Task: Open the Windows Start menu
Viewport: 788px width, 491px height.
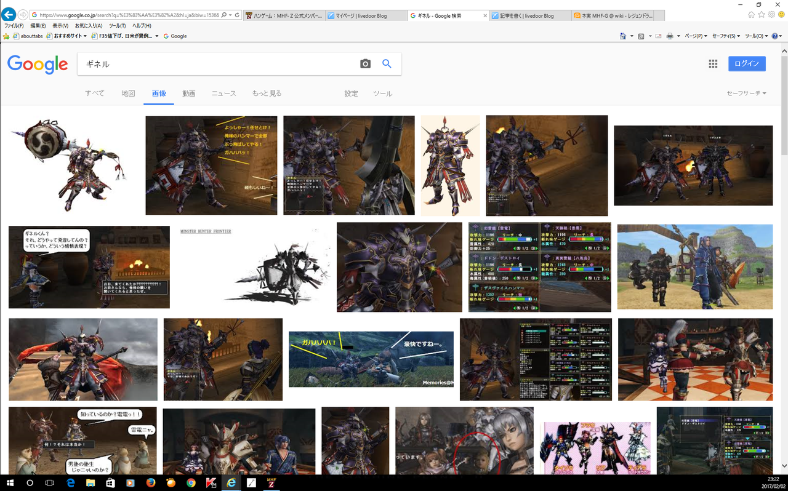Action: click(10, 483)
